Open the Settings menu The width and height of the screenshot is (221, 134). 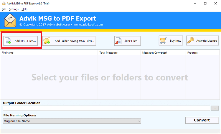coord(14,9)
